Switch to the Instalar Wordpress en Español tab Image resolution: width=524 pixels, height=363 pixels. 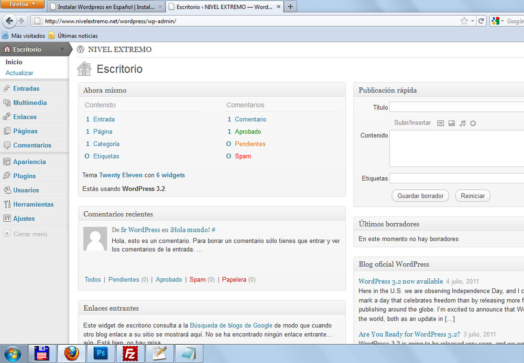102,6
